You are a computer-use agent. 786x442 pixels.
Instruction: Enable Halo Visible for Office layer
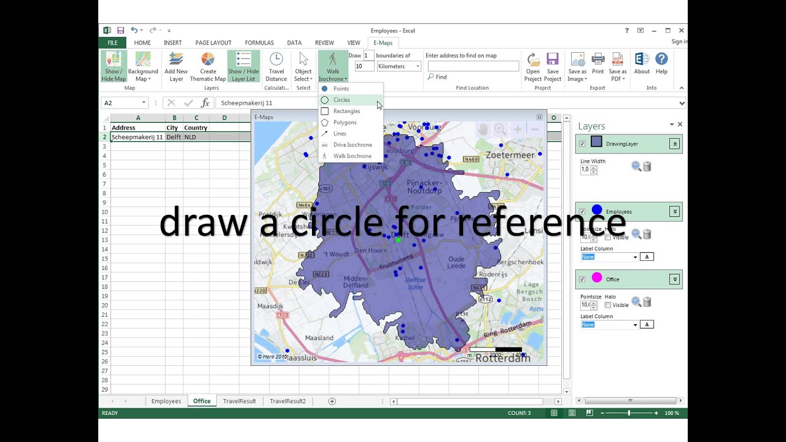pyautogui.click(x=608, y=304)
